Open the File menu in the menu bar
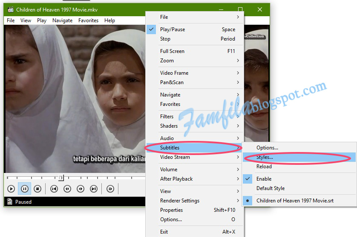Image resolution: width=357 pixels, height=237 pixels. pyautogui.click(x=11, y=20)
